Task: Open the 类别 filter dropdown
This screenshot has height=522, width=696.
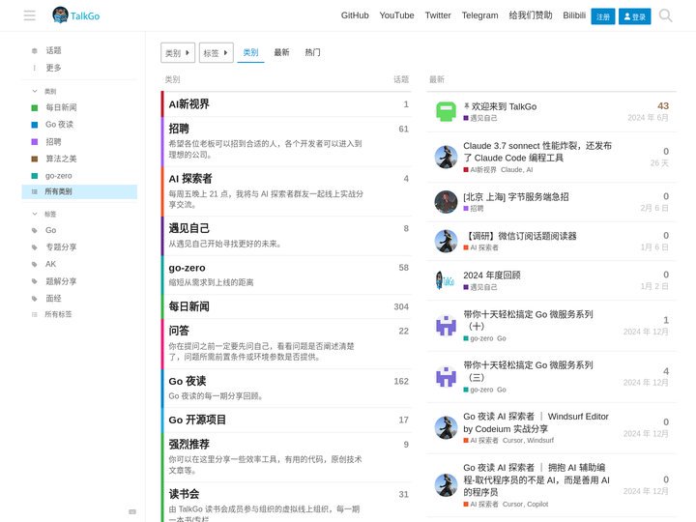Action: pyautogui.click(x=178, y=53)
